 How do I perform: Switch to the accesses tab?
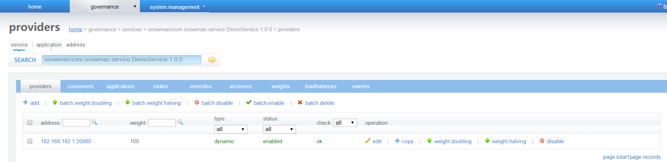click(241, 86)
